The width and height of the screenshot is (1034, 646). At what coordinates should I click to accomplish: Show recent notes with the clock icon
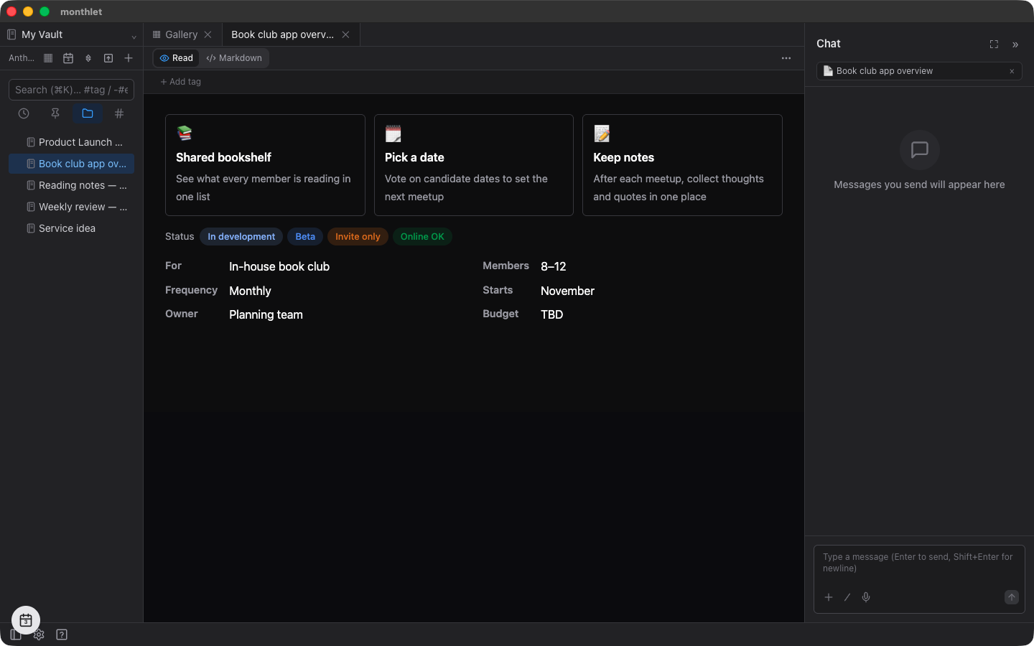coord(24,113)
